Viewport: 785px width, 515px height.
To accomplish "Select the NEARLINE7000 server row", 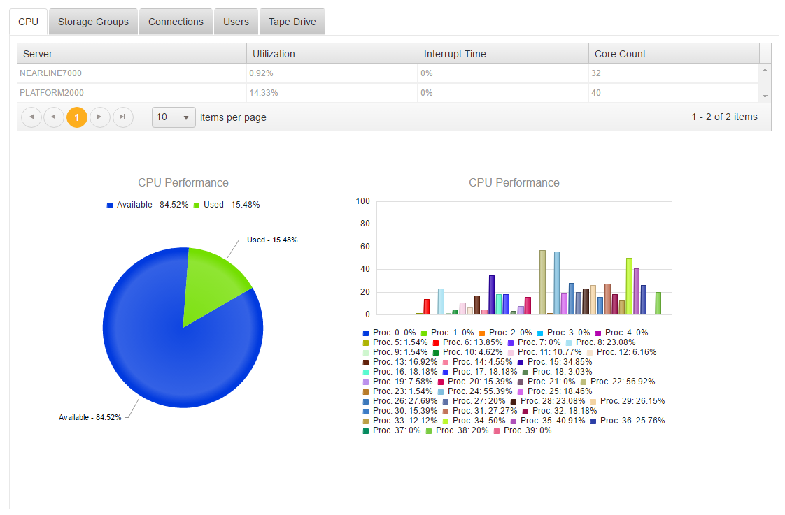I will pyautogui.click(x=388, y=73).
